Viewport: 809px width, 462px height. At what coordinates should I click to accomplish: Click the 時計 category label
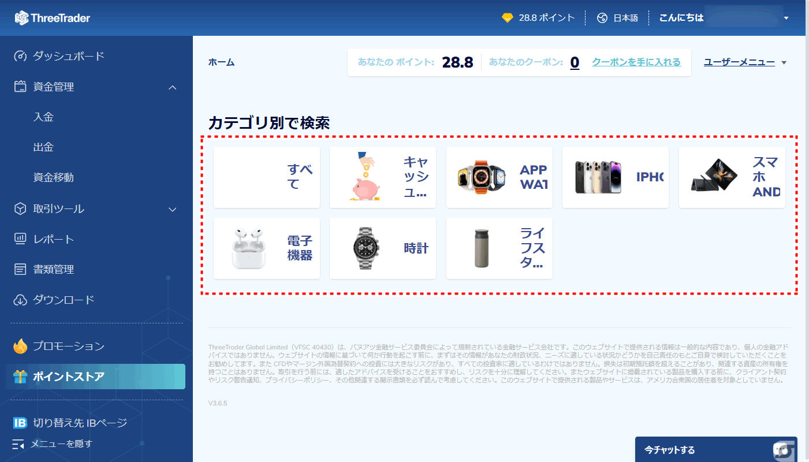pos(416,248)
